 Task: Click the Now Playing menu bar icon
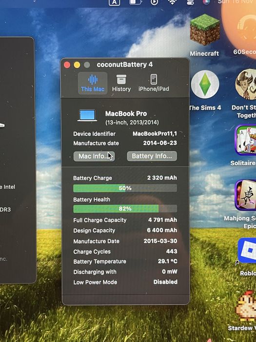click(x=154, y=2)
